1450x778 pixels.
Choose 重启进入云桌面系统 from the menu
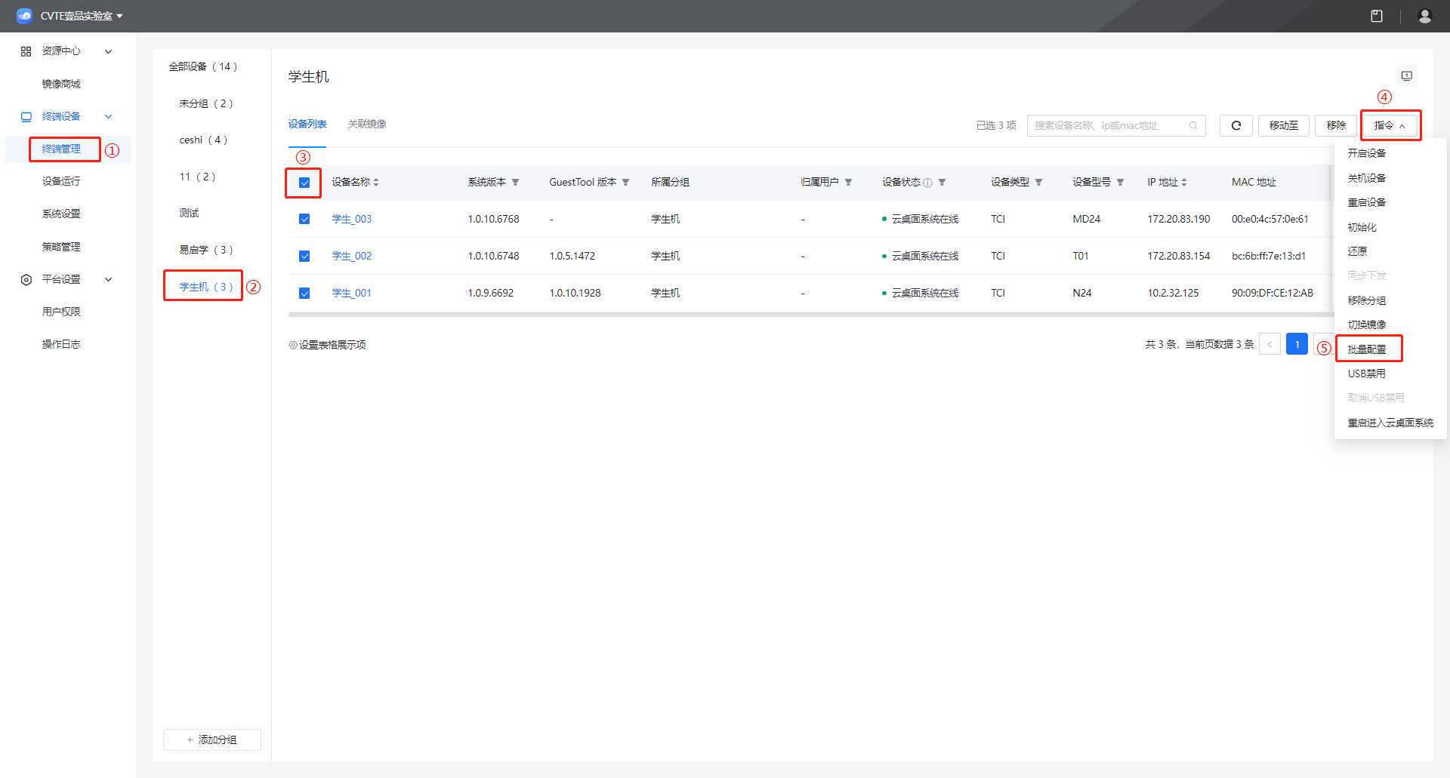1390,423
